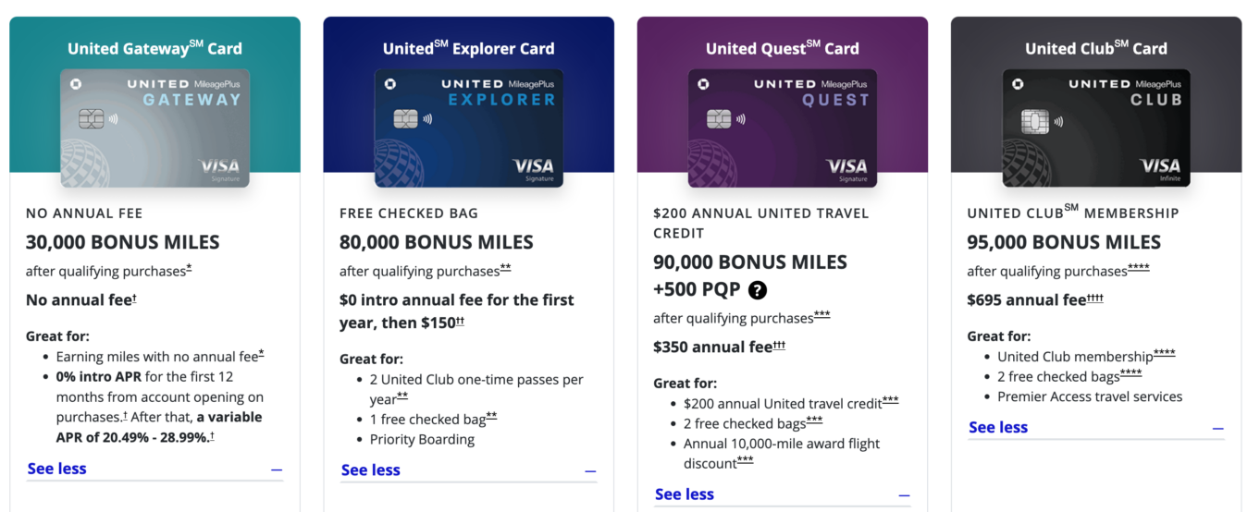The width and height of the screenshot is (1260, 512).
Task: Open footnote after Gateway qualifying purchases
Action: tap(189, 268)
